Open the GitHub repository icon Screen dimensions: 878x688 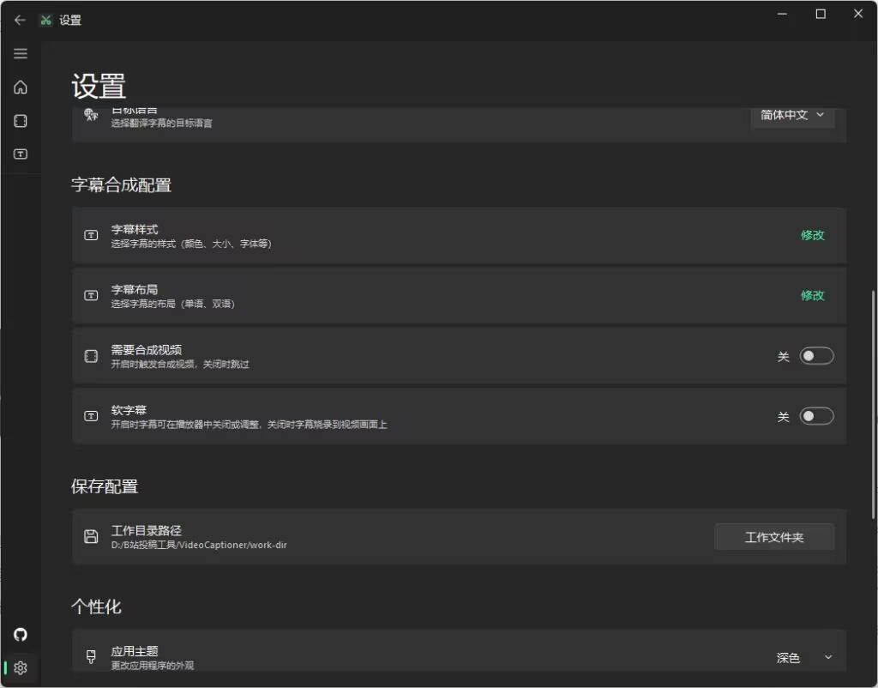(x=20, y=635)
